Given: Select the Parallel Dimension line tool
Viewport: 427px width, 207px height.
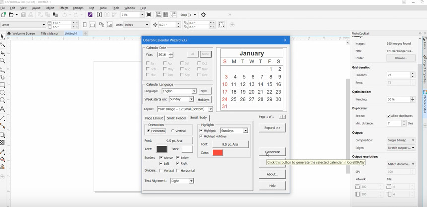Looking at the screenshot, I should (2, 118).
